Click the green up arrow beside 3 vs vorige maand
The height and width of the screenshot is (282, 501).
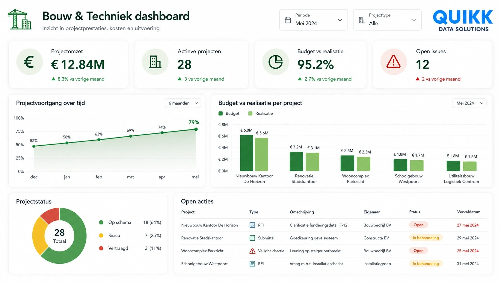pos(180,79)
